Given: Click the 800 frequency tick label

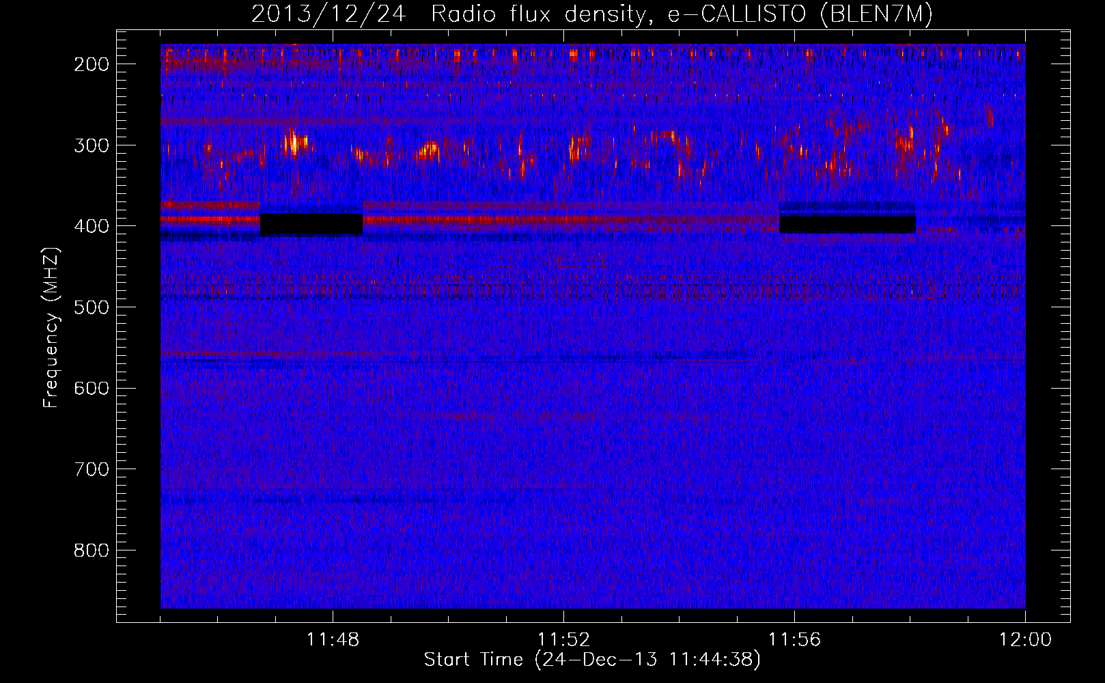Looking at the screenshot, I should tap(92, 550).
